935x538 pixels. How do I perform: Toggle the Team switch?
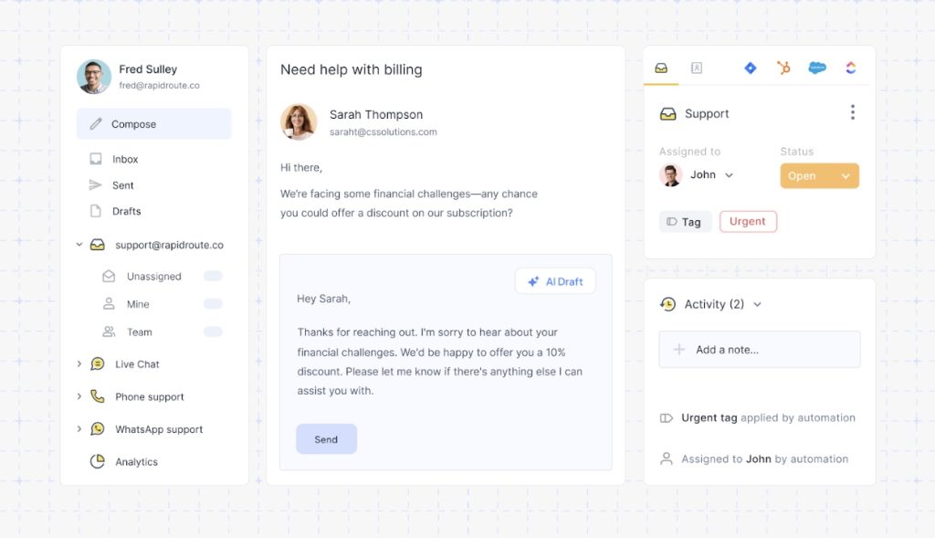(x=211, y=332)
